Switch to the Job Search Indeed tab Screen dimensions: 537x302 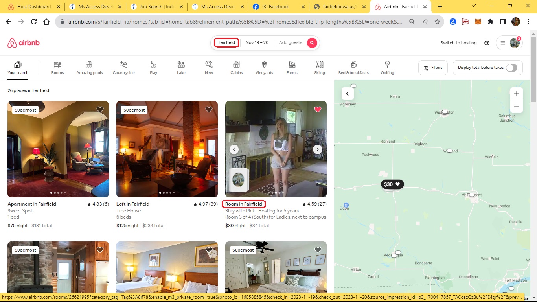[x=157, y=7]
